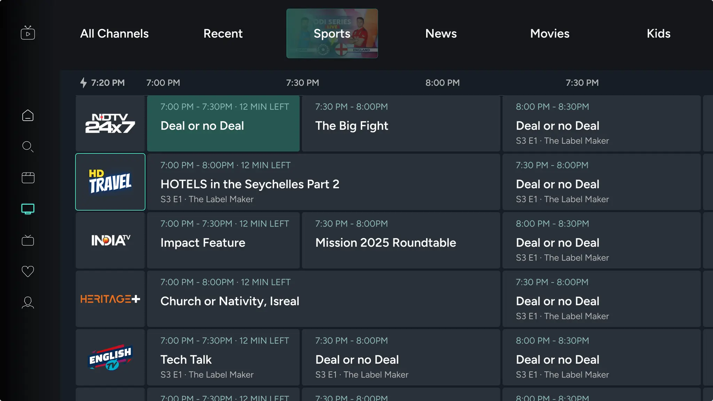Screen dimensions: 713x401
Task: Select the NDTV 24x7 channel logo
Action: click(x=110, y=124)
